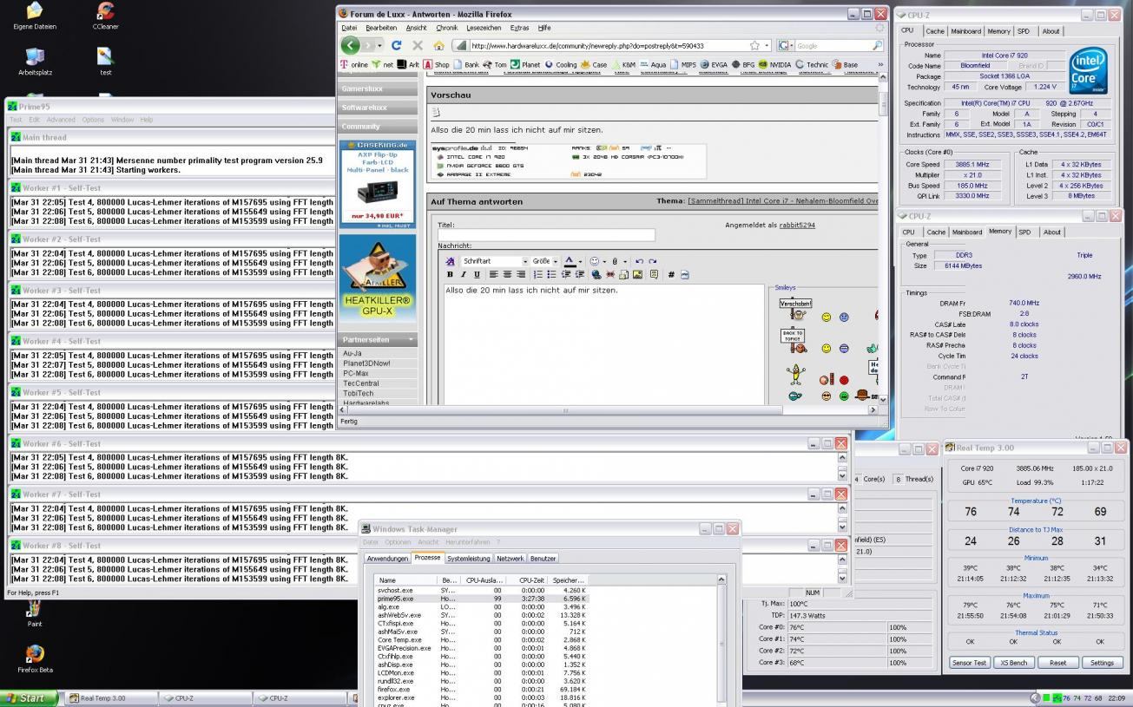Align message text left

tap(494, 274)
